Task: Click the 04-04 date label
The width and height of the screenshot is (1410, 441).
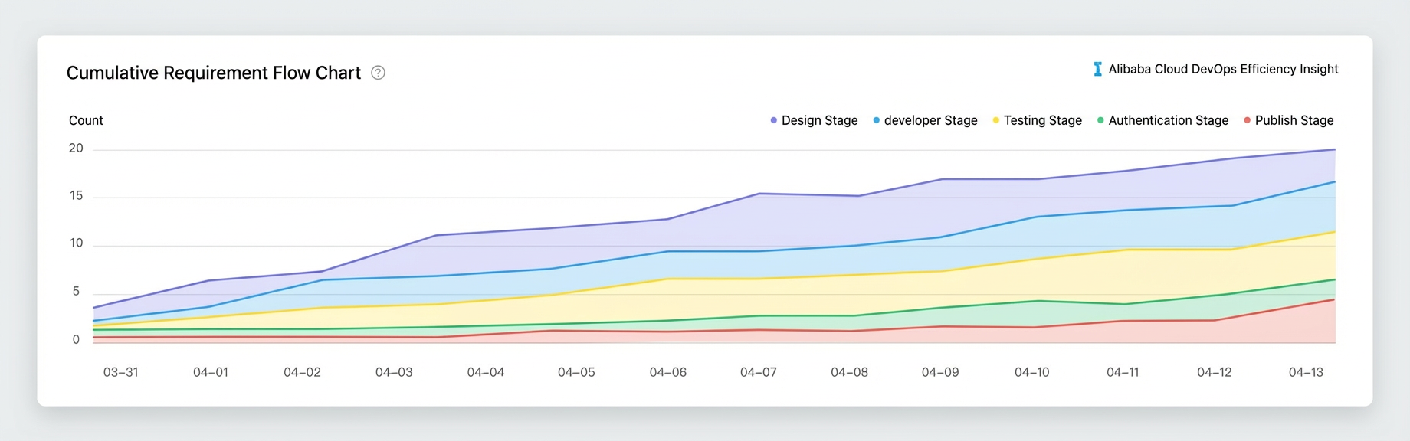Action: 486,372
